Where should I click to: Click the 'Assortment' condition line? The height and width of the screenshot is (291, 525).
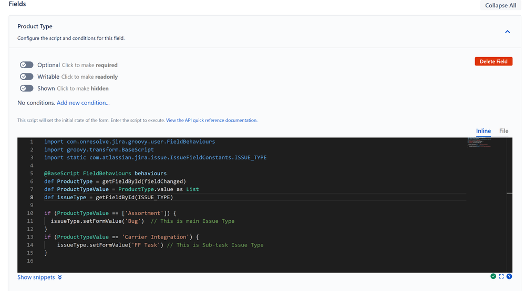tap(110, 213)
